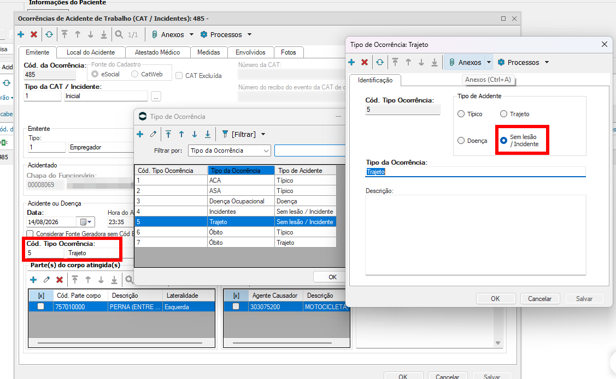Click the [Filtrar] funnel button

[239, 135]
